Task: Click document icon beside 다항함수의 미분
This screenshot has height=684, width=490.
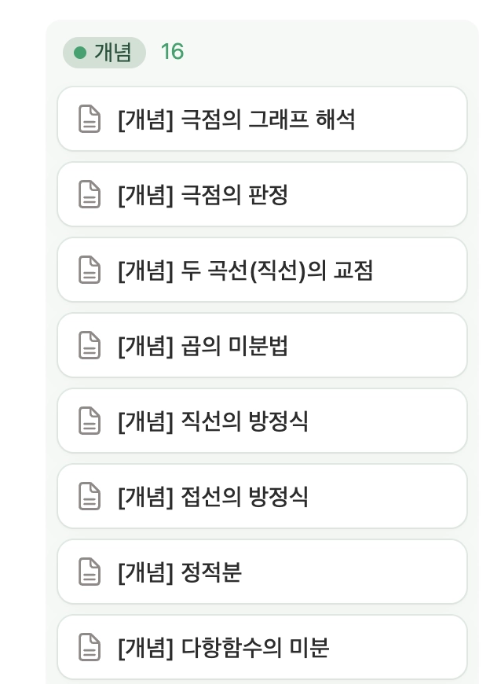Action: pyautogui.click(x=90, y=648)
